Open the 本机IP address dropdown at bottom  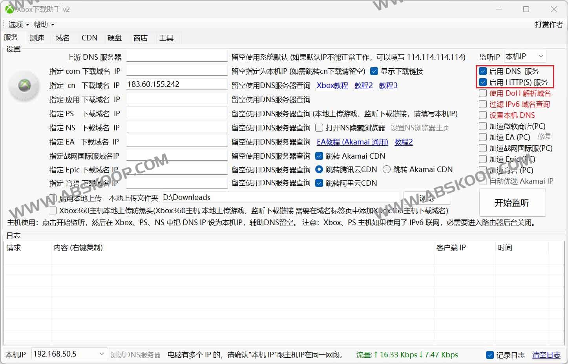tap(101, 354)
